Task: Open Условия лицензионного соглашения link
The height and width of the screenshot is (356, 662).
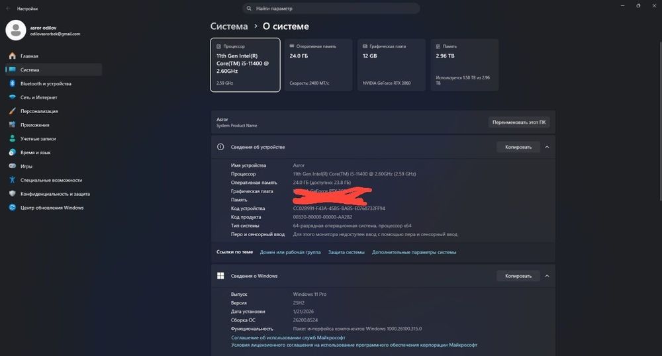Action: [354, 345]
